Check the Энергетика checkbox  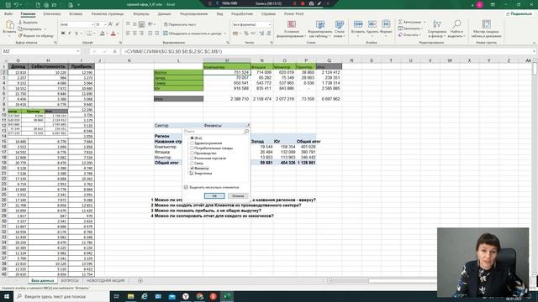click(193, 174)
